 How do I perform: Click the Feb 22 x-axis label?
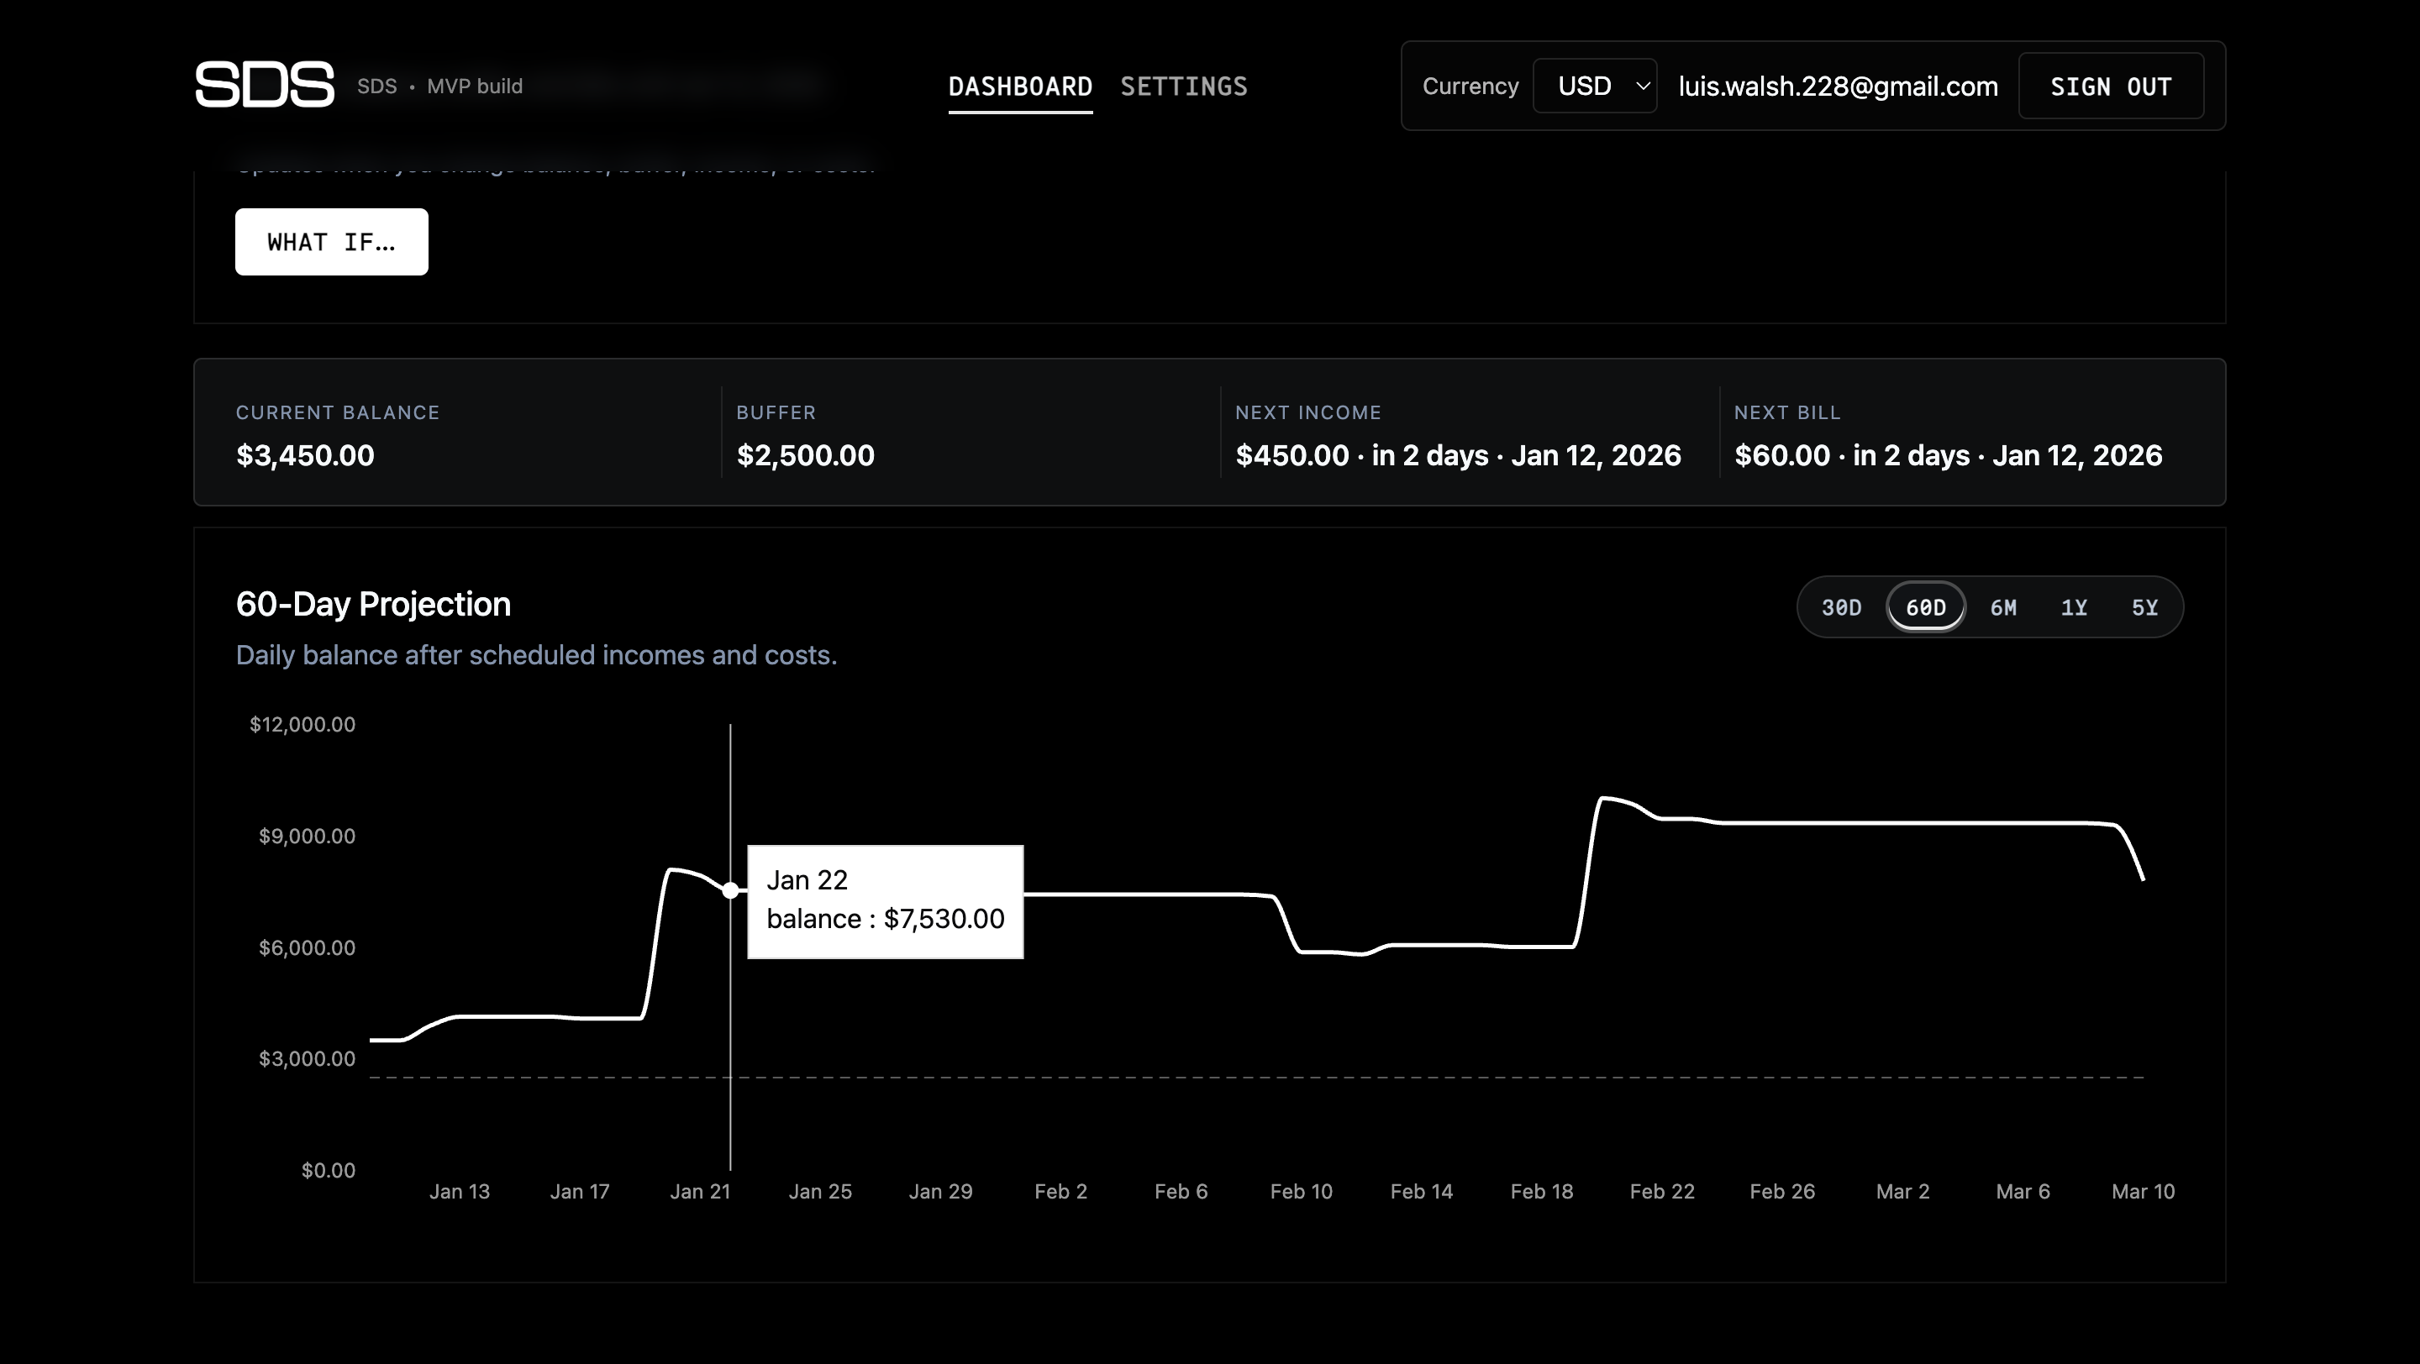click(x=1662, y=1191)
